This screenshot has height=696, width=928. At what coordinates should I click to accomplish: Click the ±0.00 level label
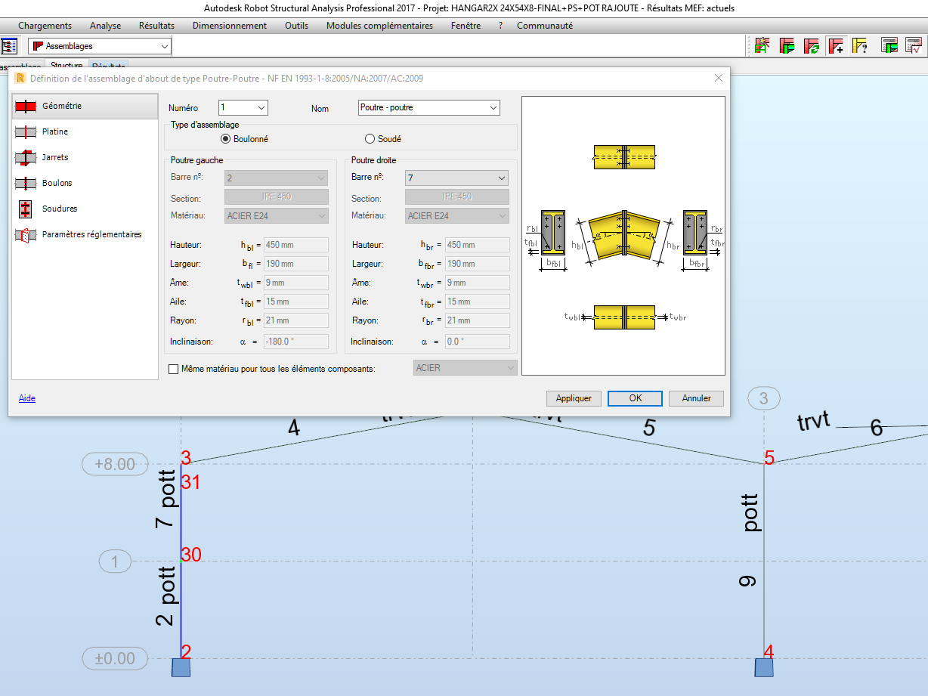tap(115, 658)
